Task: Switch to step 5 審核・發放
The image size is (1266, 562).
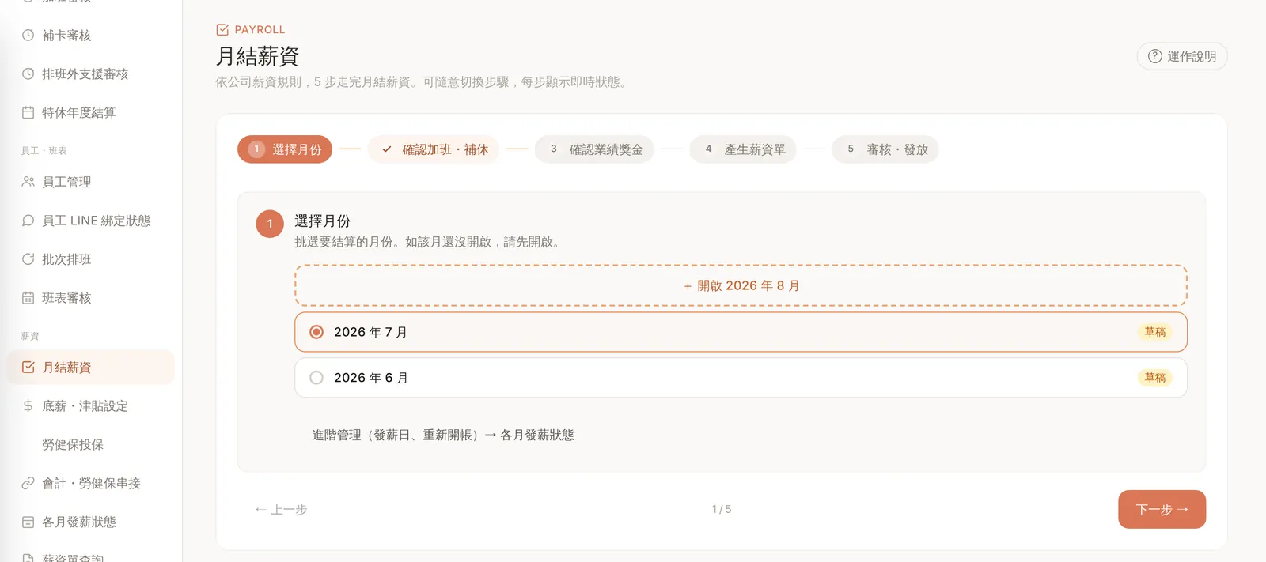Action: [885, 149]
